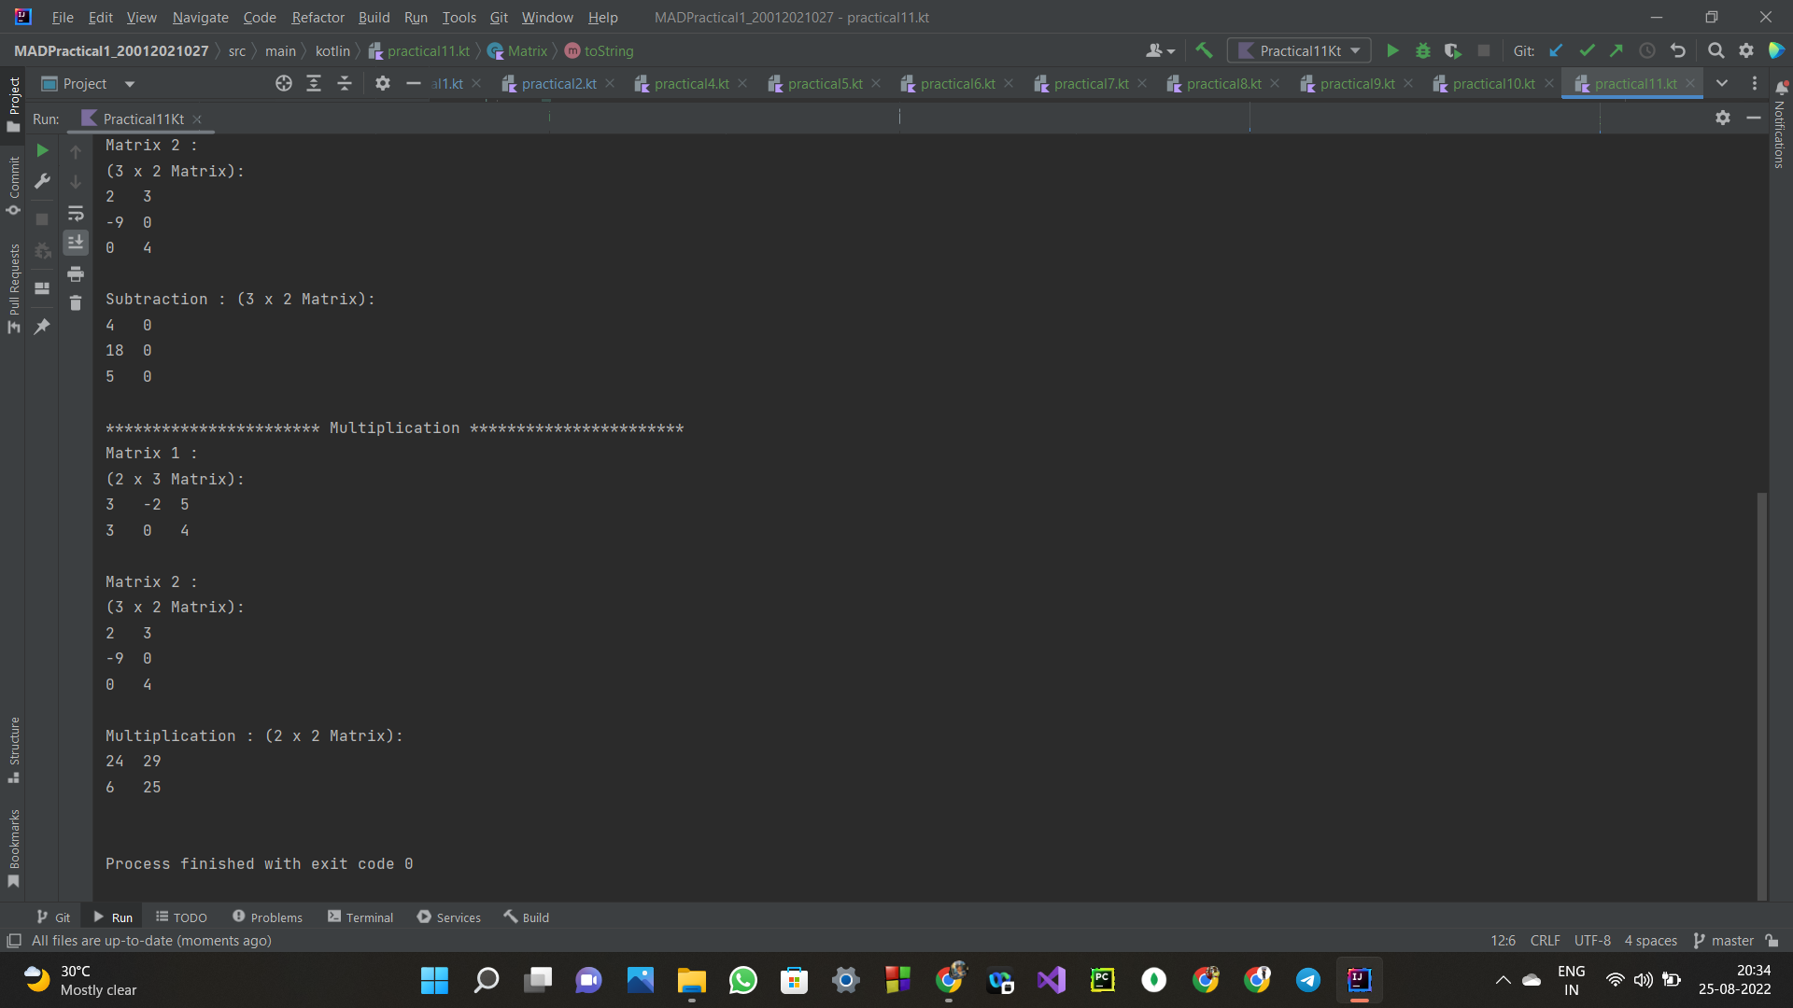Viewport: 1793px width, 1008px height.
Task: Print console output using printer icon
Action: pyautogui.click(x=76, y=274)
